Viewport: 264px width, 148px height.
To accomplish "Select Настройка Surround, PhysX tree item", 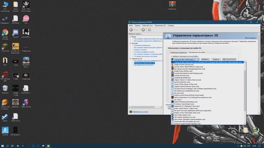I will [143, 65].
